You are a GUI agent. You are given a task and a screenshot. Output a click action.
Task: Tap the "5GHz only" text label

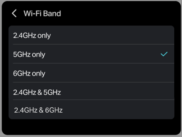[29, 54]
